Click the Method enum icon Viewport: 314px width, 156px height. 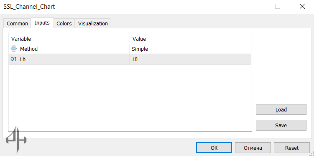pos(14,49)
